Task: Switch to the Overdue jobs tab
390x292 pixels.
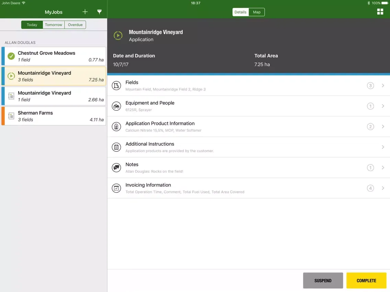Action: [75, 25]
